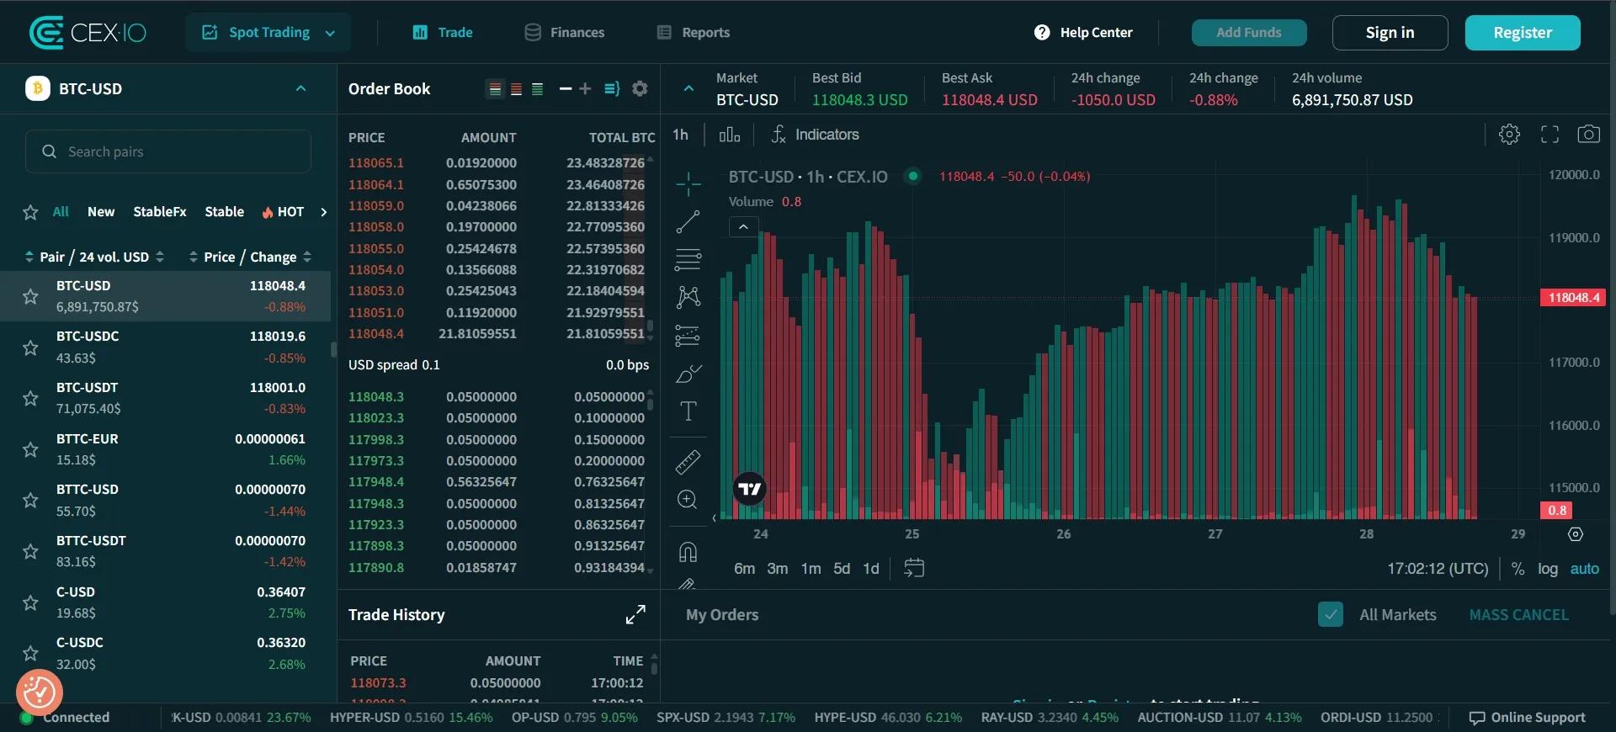The height and width of the screenshot is (732, 1616).
Task: Open the Fibonacci retracement tool
Action: (x=688, y=259)
